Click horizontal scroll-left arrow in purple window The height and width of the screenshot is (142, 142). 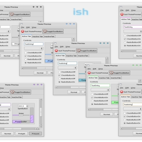point(36,129)
